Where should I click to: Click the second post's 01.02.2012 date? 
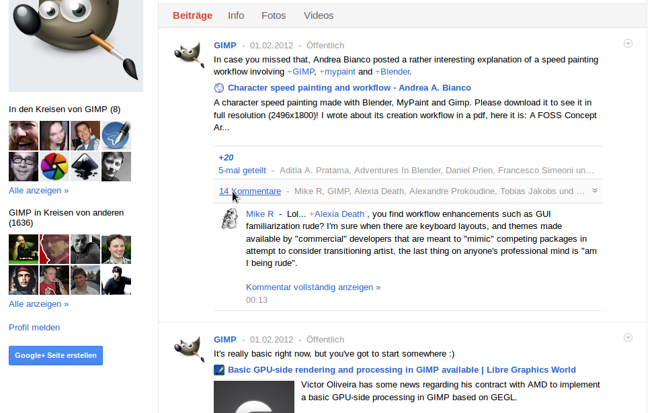pos(271,340)
